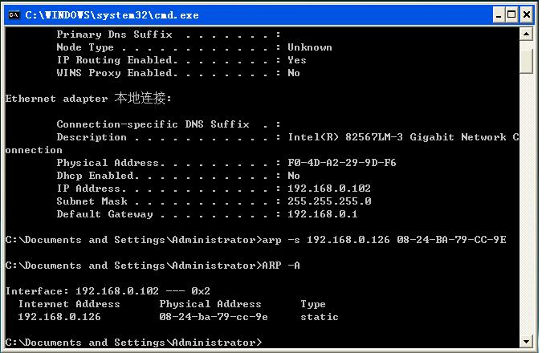Click the 192.168.0.126 Internet Address entry

coord(59,317)
